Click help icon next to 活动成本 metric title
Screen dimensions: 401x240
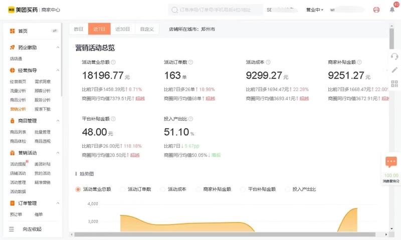tap(268, 62)
